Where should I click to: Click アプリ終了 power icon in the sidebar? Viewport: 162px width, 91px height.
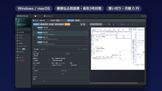[17, 60]
